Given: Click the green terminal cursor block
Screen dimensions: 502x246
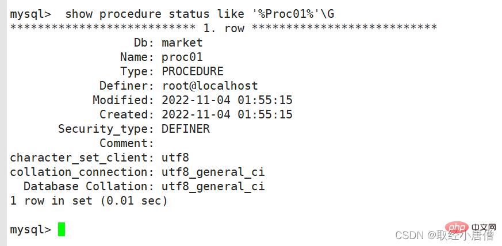Looking at the screenshot, I should click(62, 229).
